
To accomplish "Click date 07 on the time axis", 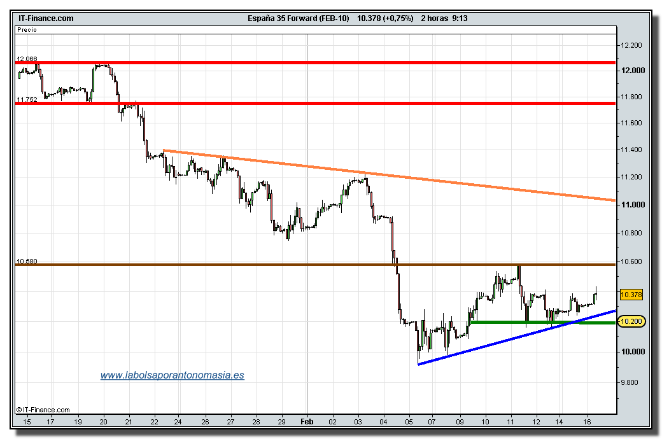I will point(432,421).
